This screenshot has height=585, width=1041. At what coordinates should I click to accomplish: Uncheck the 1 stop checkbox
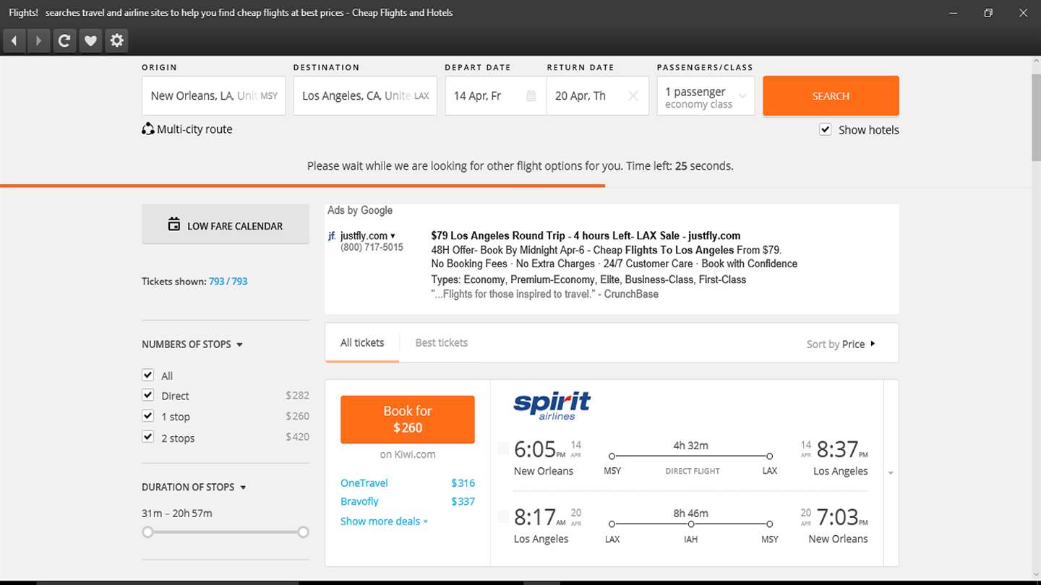tap(148, 416)
